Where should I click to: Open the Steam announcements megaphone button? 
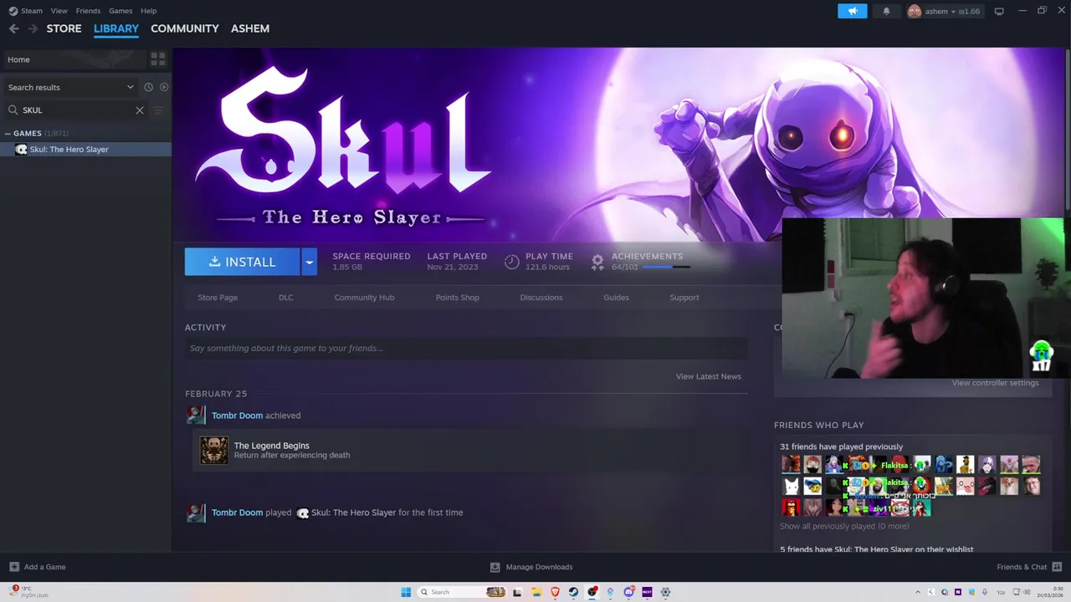coord(853,11)
